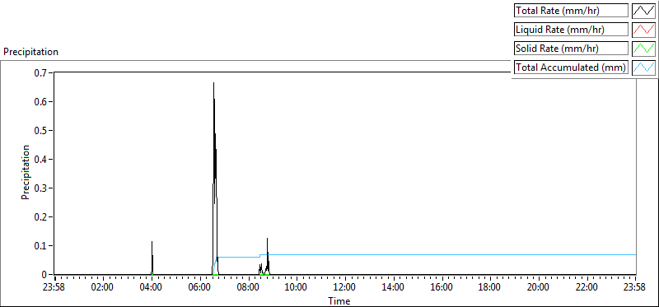Click the 02:00 time label
659x307 pixels.
tap(103, 288)
